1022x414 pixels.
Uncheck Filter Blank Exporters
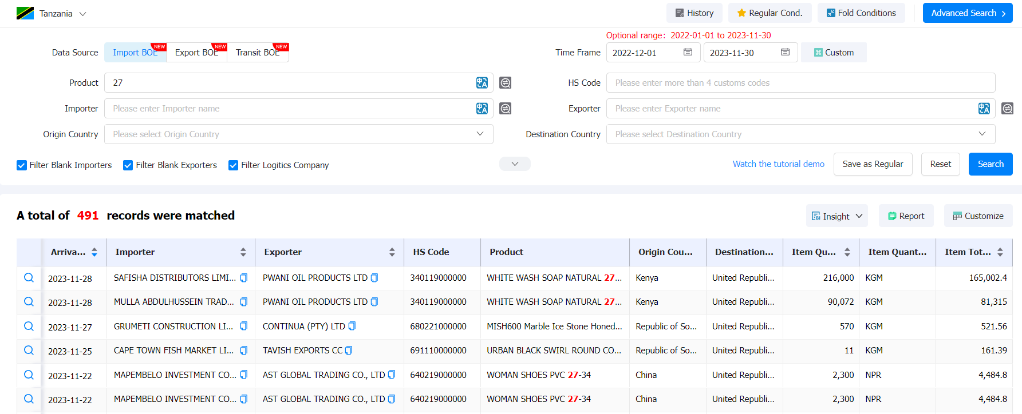point(128,165)
